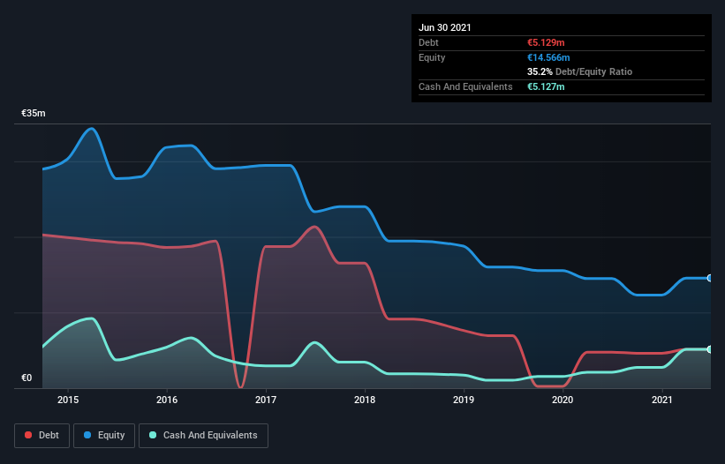Click the Equity row label in tooltip
This screenshot has width=725, height=464.
pos(432,57)
